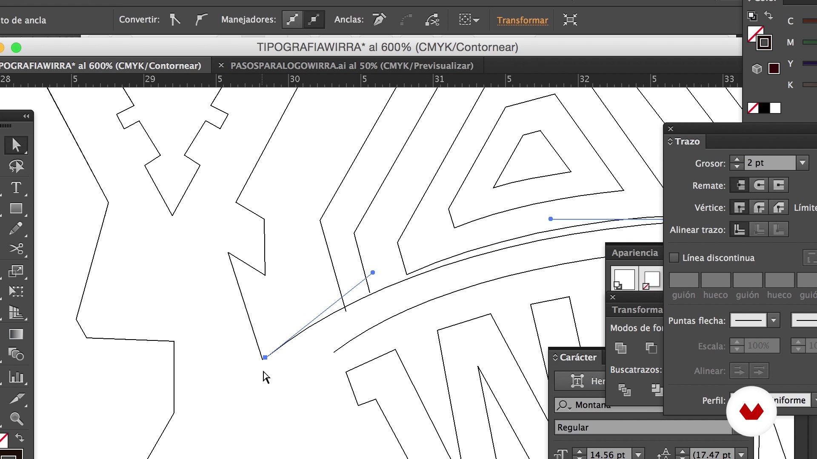The width and height of the screenshot is (817, 459).
Task: Click the green zoom window button
Action: (16, 48)
